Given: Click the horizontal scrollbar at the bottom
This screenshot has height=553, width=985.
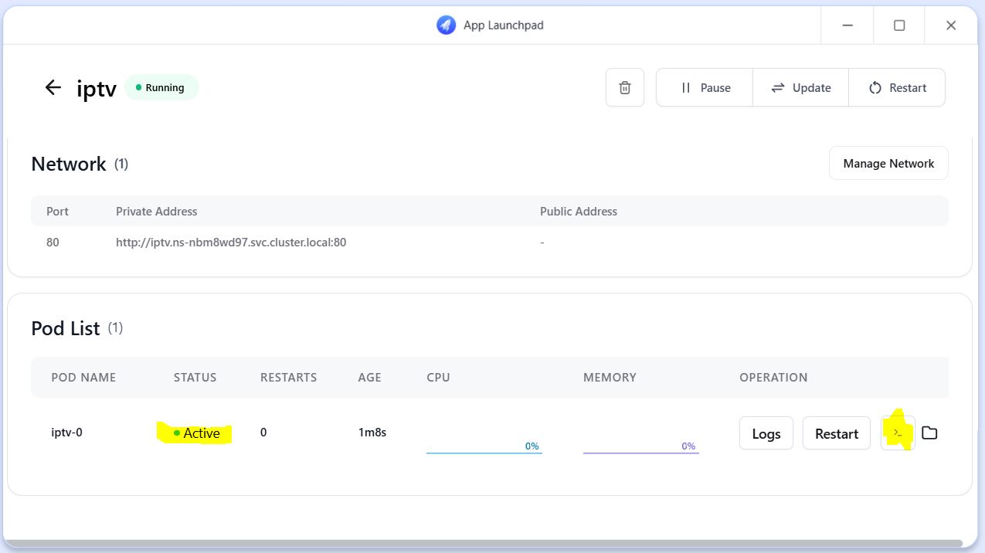Looking at the screenshot, I should (x=483, y=544).
